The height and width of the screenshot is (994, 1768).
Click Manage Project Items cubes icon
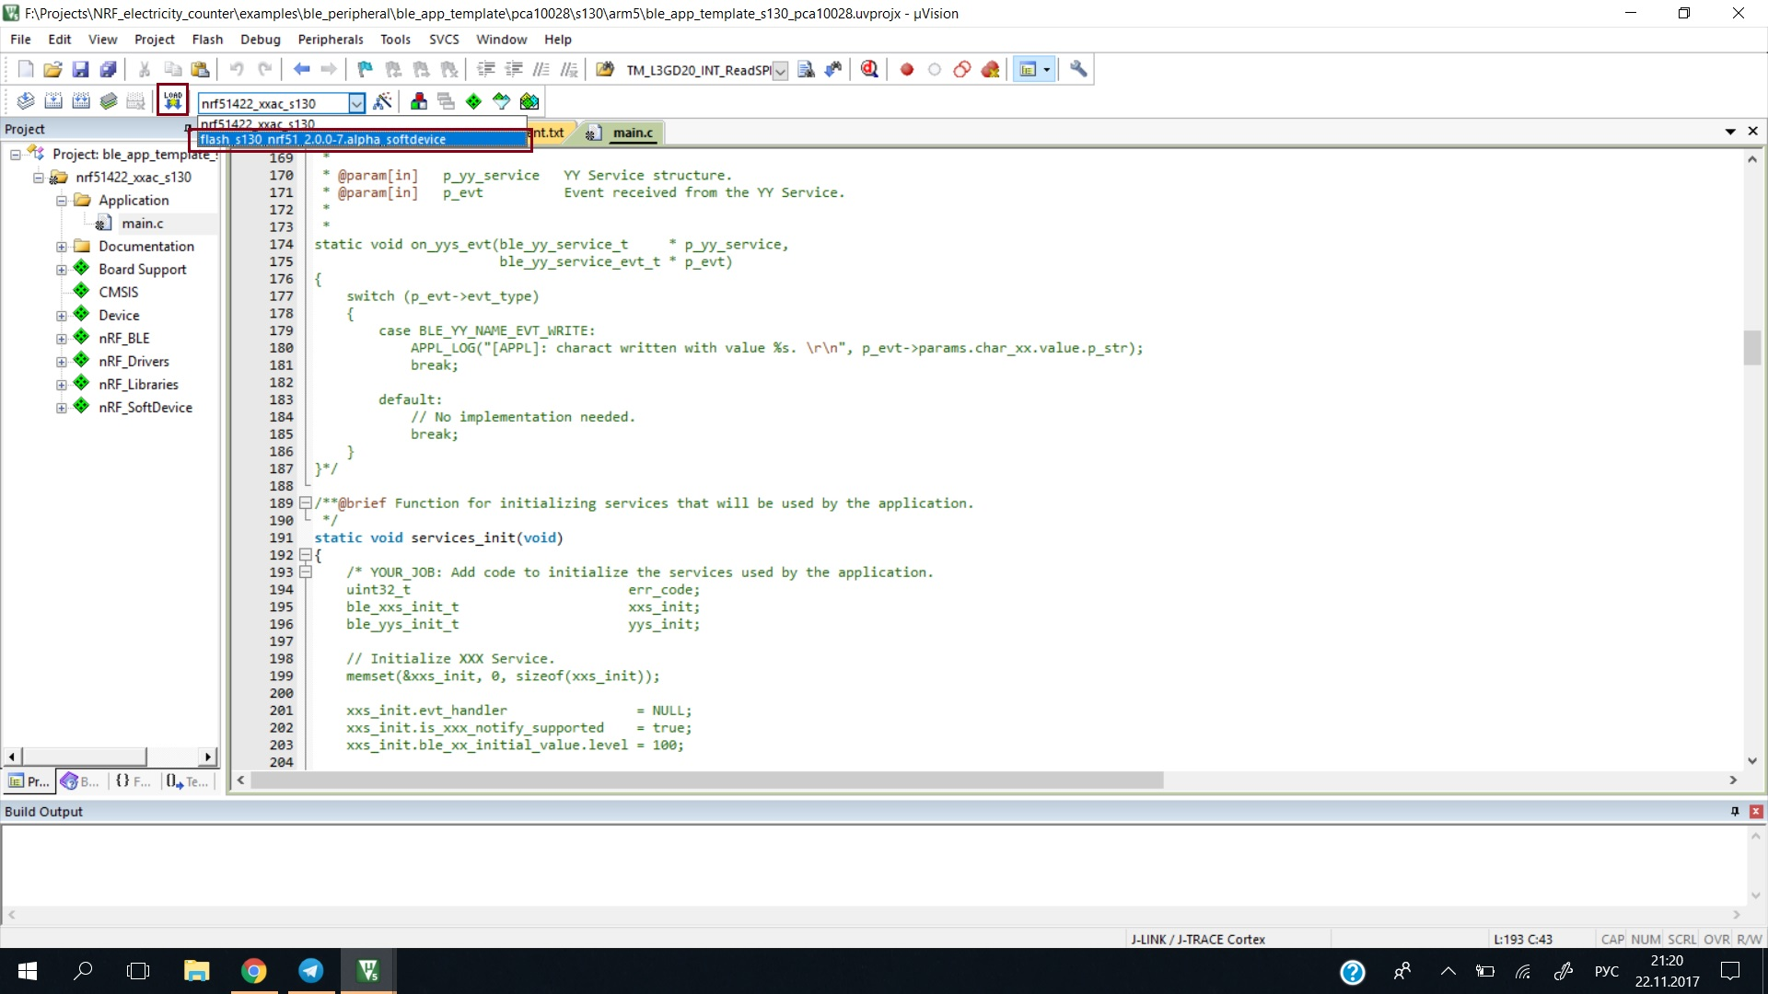[x=419, y=101]
